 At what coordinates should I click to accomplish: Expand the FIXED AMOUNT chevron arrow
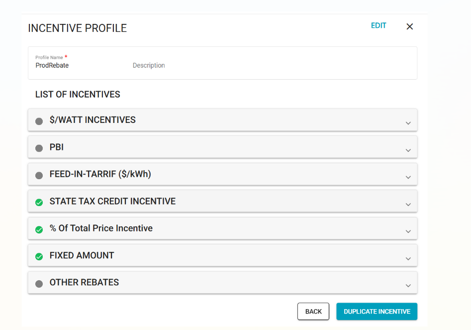coord(408,258)
